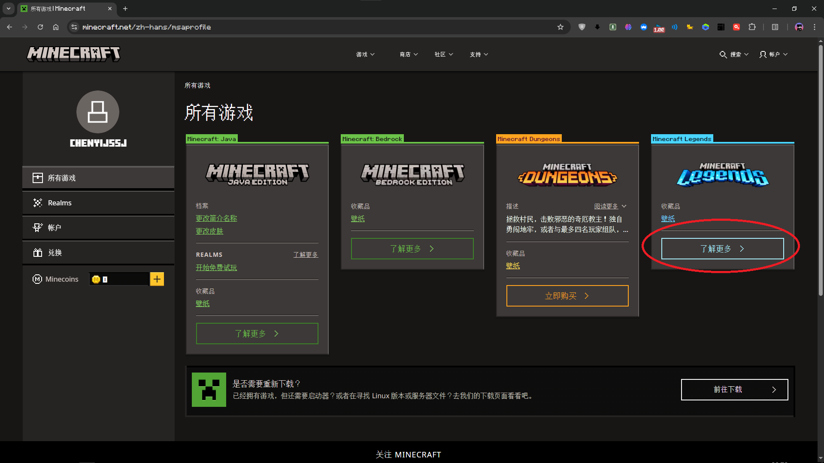Screen dimensions: 824x463
Task: Click 开始免费试玩 link
Action: point(216,268)
